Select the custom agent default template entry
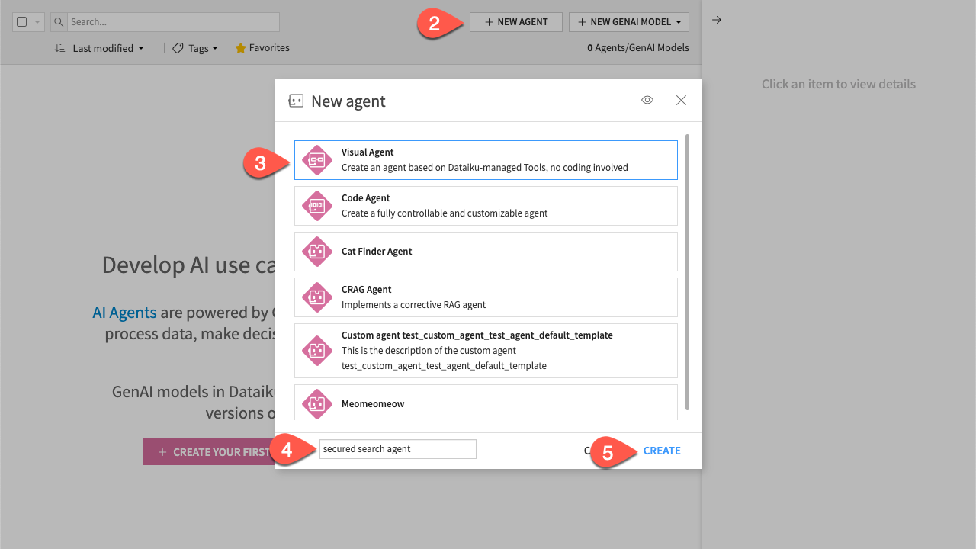 486,350
